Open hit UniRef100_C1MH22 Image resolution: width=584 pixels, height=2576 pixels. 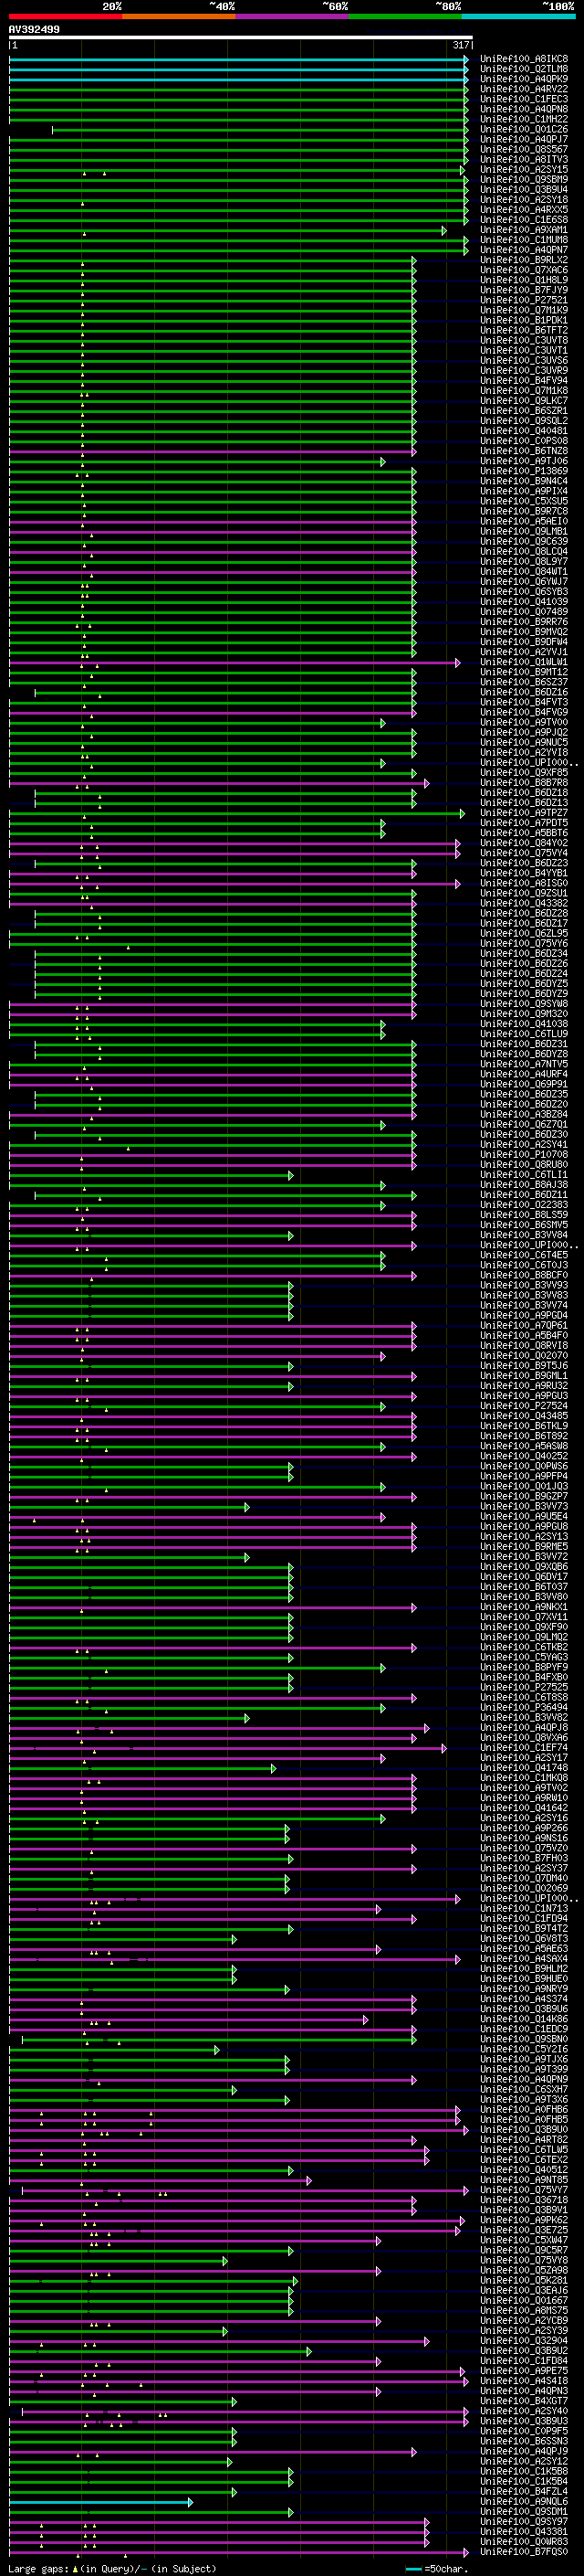pyautogui.click(x=524, y=119)
